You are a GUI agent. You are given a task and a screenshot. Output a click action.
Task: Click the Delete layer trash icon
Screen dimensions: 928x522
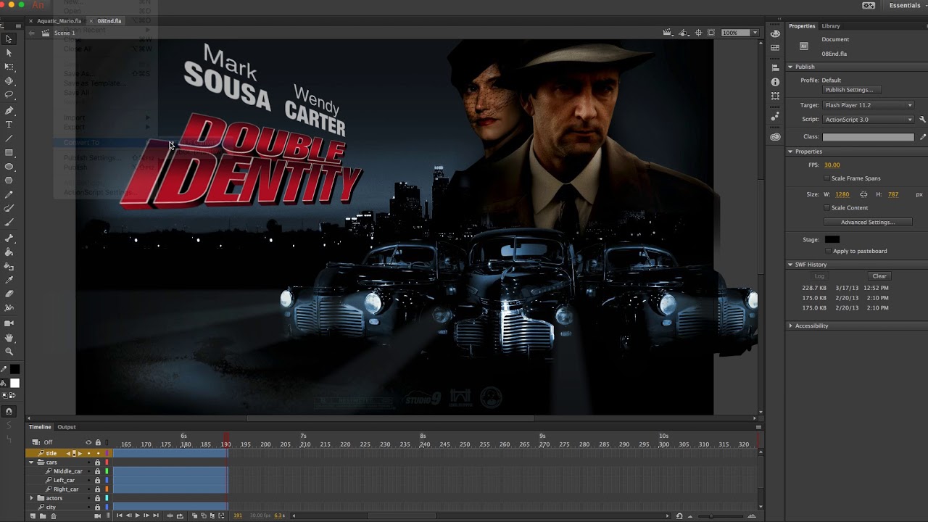pyautogui.click(x=53, y=515)
